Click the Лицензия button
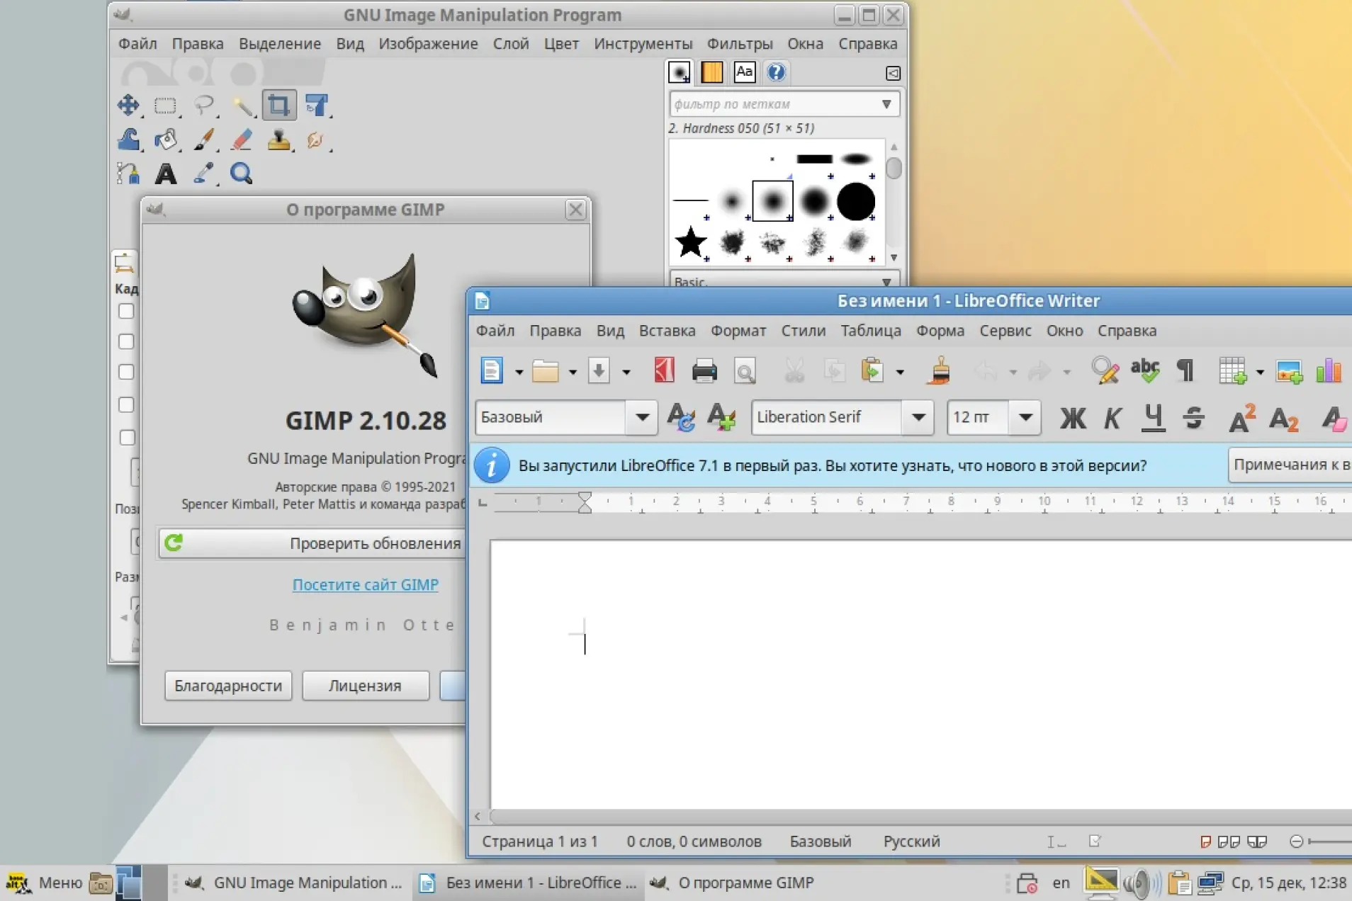 (365, 686)
